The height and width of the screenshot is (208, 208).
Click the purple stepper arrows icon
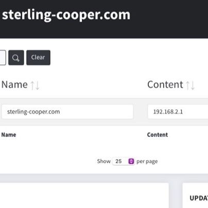[x=131, y=161]
